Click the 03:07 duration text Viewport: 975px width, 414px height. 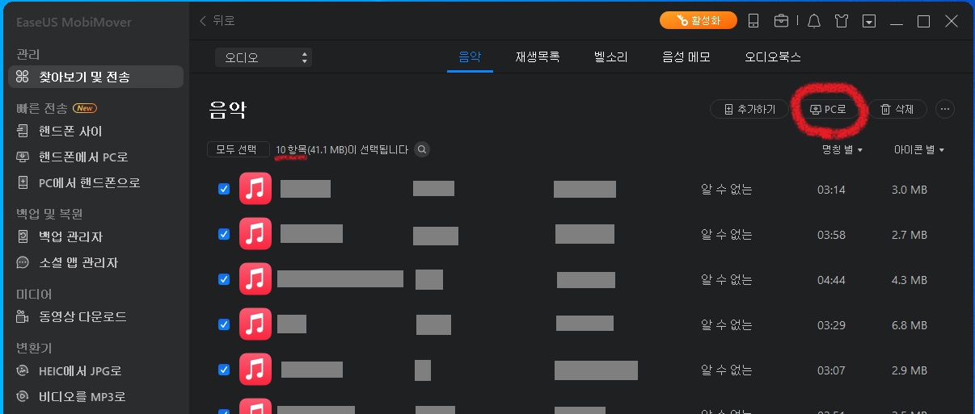click(x=831, y=370)
